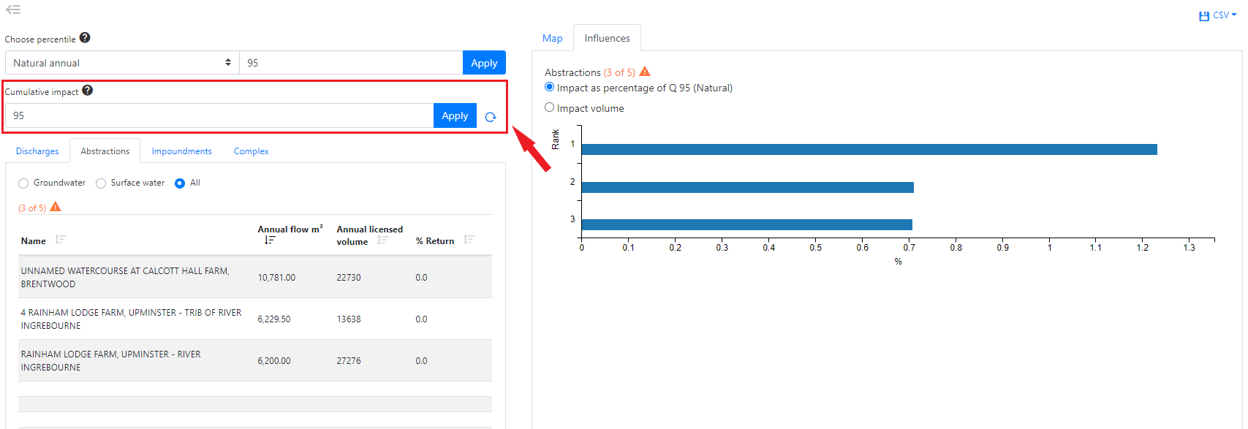The height and width of the screenshot is (429, 1248).
Task: Click the warning triangle above the table
Action: click(x=56, y=208)
